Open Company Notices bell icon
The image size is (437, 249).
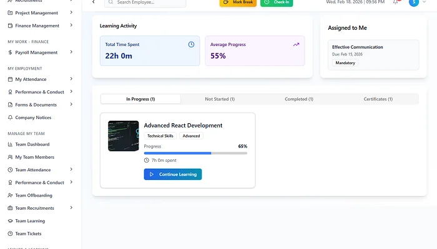pyautogui.click(x=10, y=118)
